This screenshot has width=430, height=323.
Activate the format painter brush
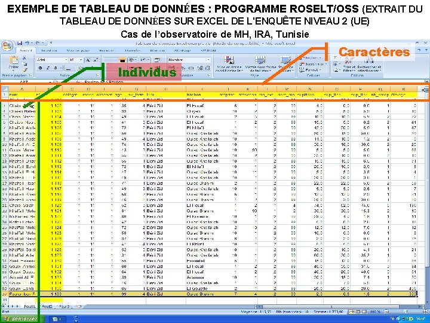click(24, 70)
